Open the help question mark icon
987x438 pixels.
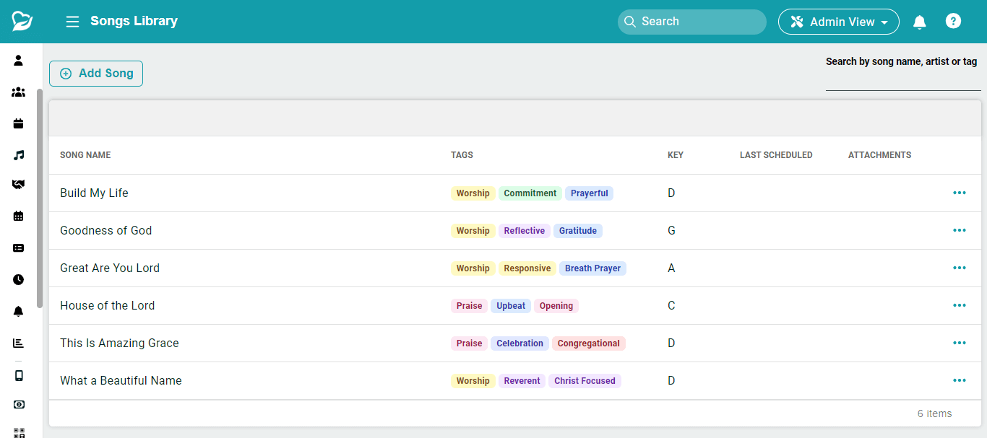pos(953,22)
